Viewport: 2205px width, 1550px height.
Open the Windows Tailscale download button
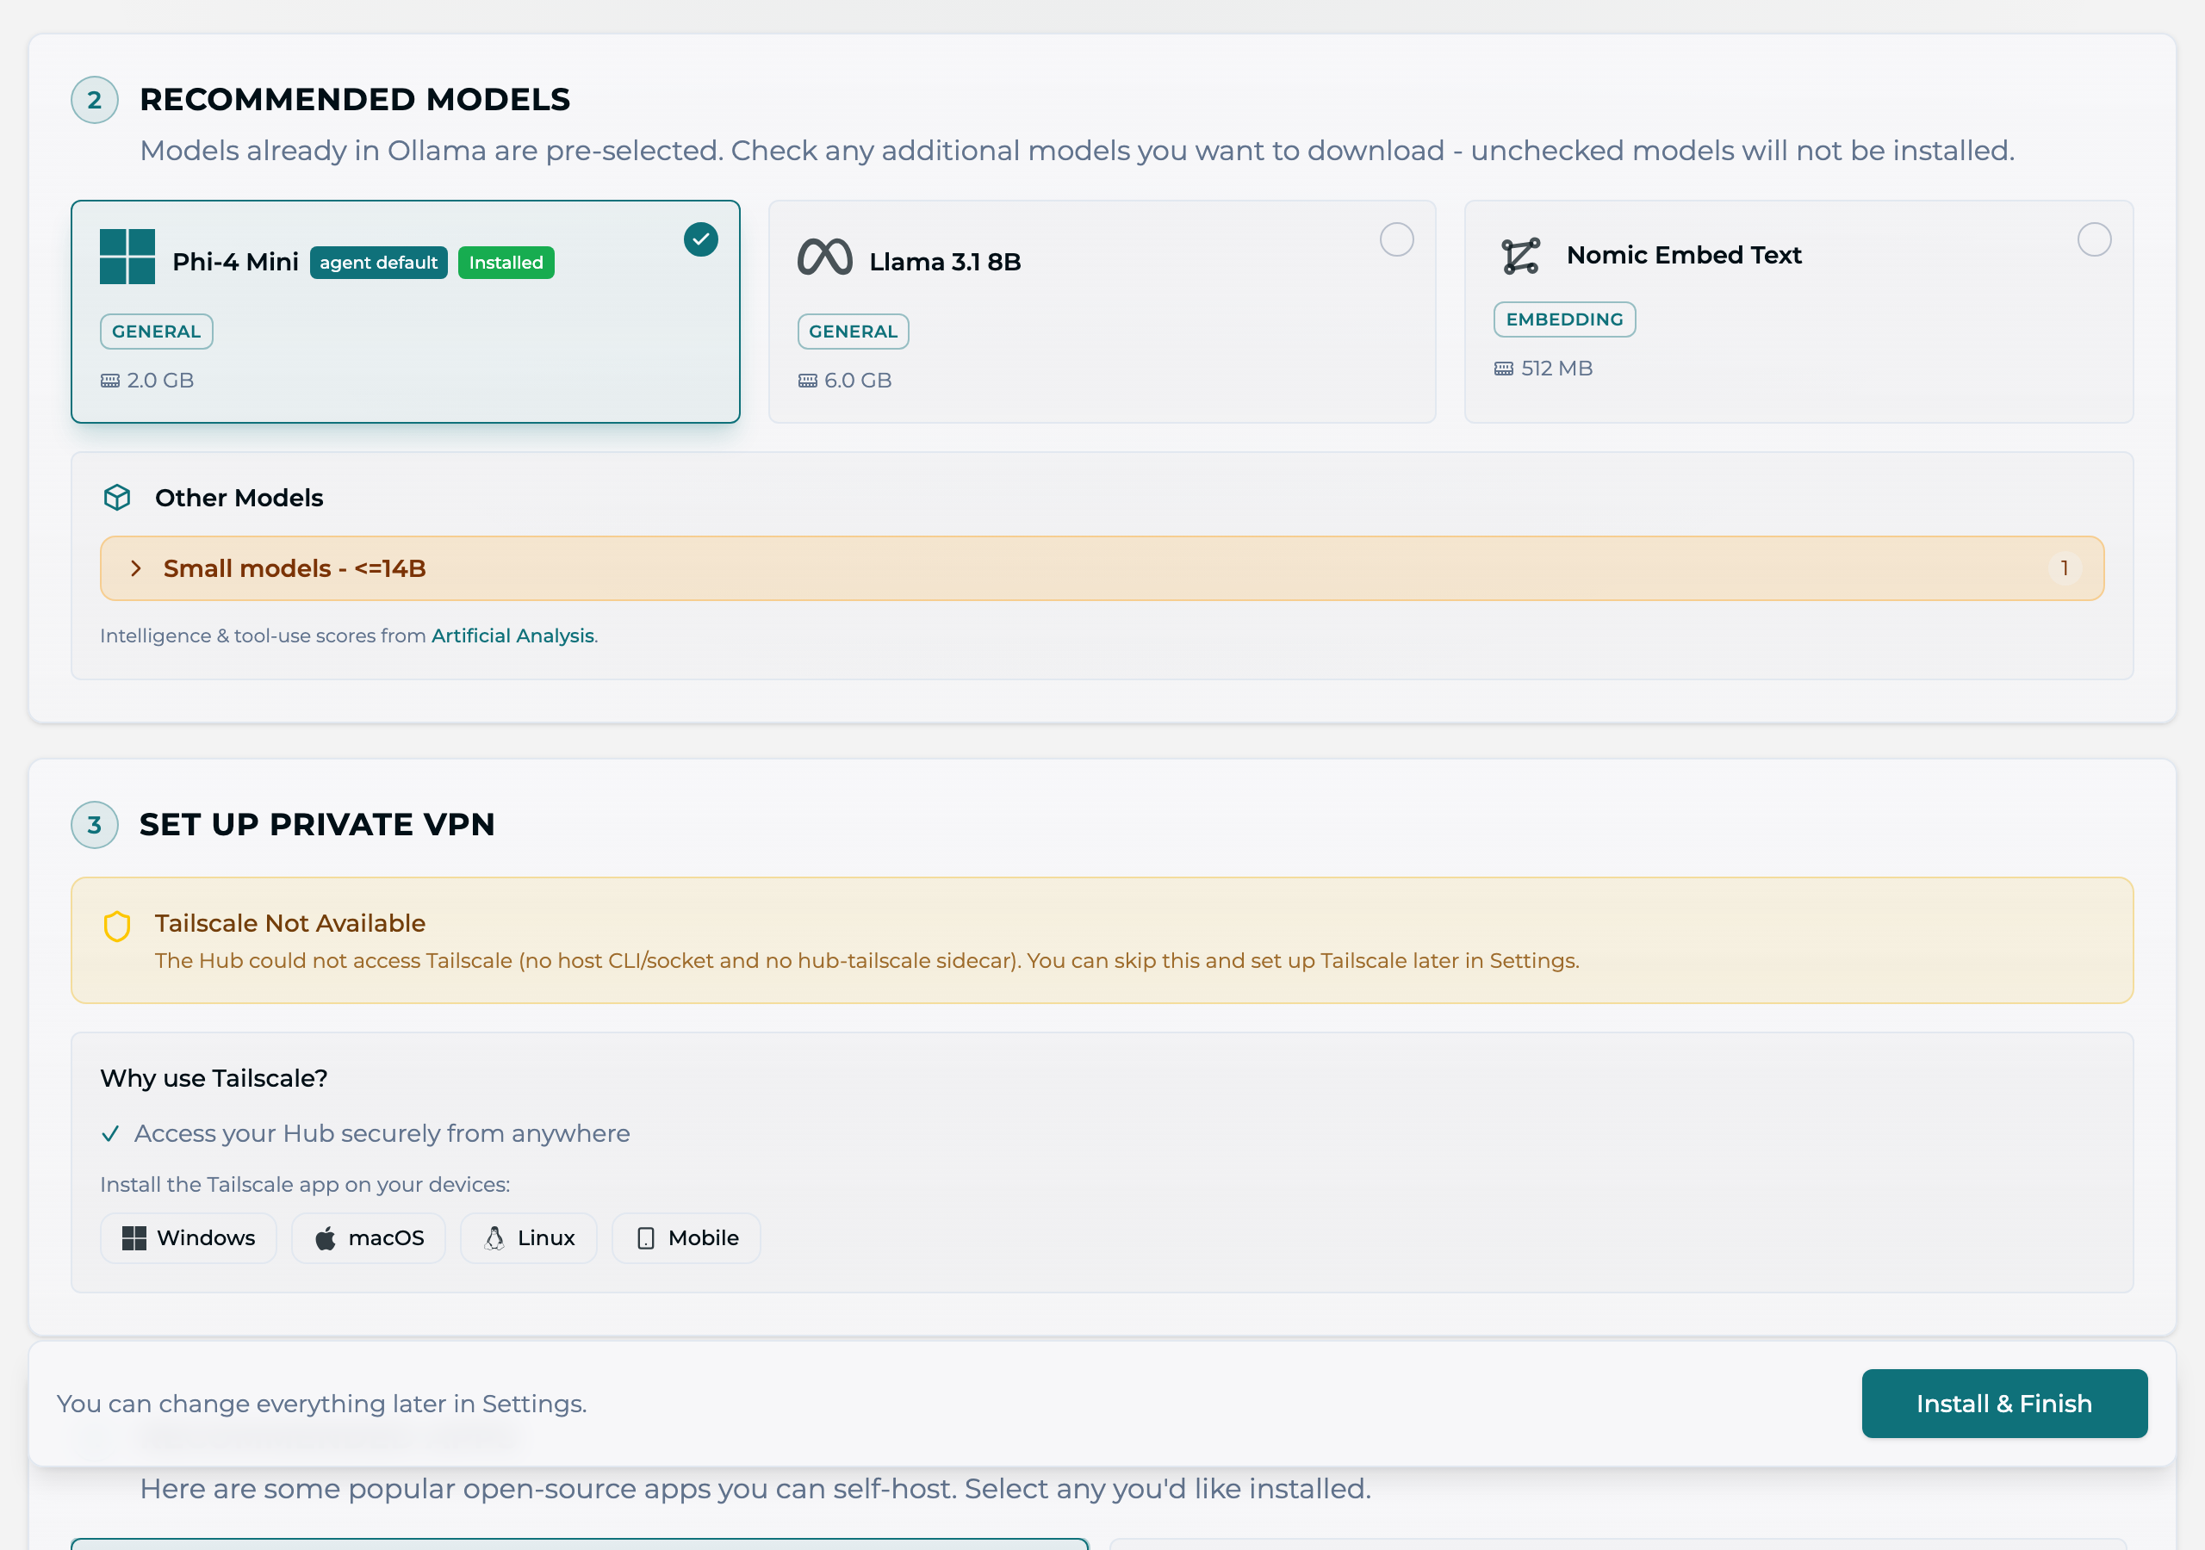(189, 1238)
